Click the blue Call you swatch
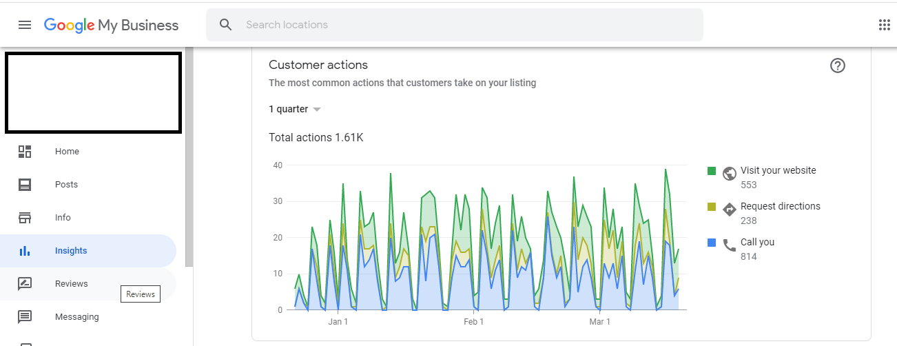 [x=712, y=243]
